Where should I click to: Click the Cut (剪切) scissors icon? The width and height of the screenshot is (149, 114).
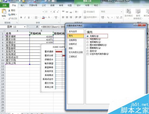point(9,10)
